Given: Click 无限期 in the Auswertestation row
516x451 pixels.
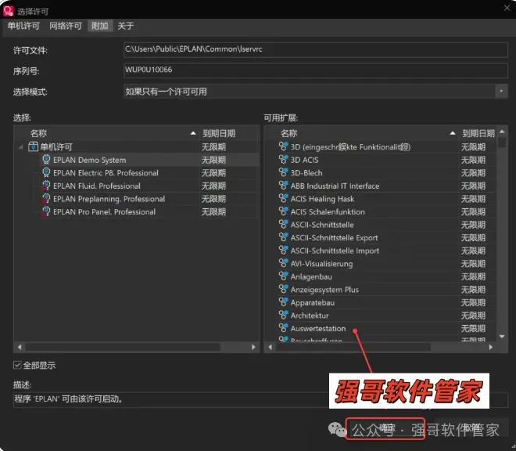Looking at the screenshot, I should (x=473, y=329).
